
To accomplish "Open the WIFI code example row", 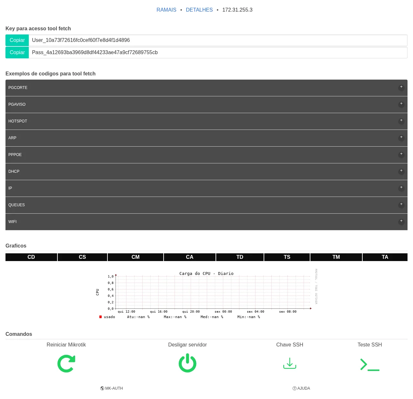I will 206,222.
